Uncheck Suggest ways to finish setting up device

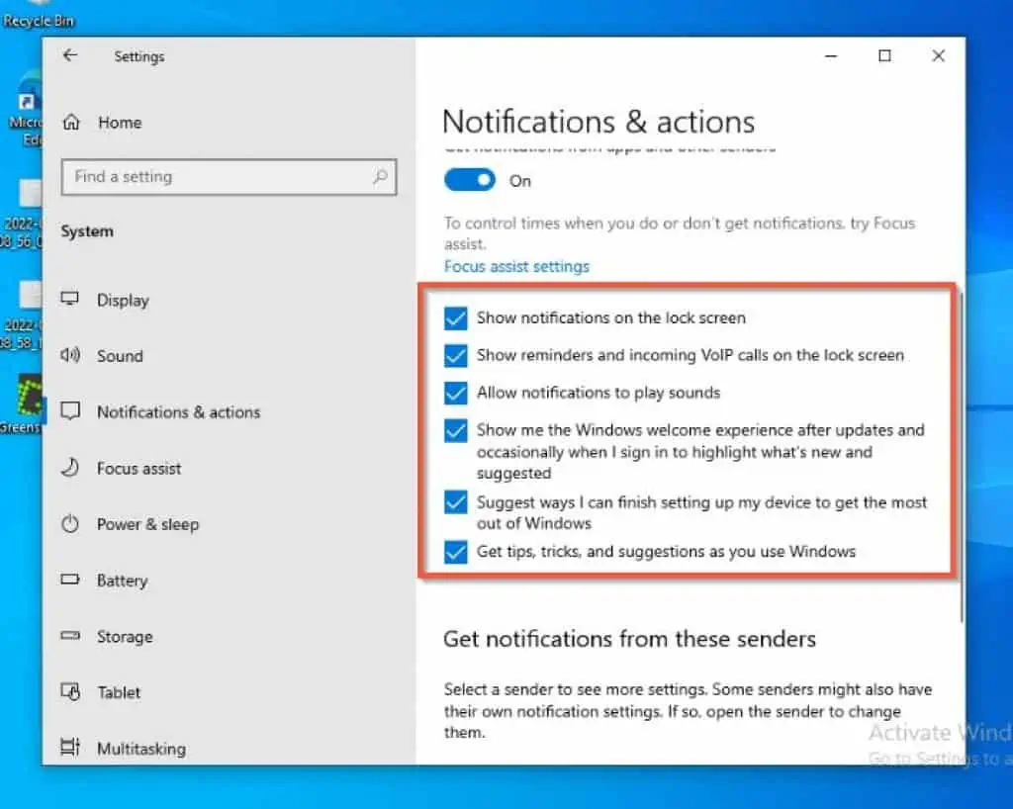[x=455, y=502]
